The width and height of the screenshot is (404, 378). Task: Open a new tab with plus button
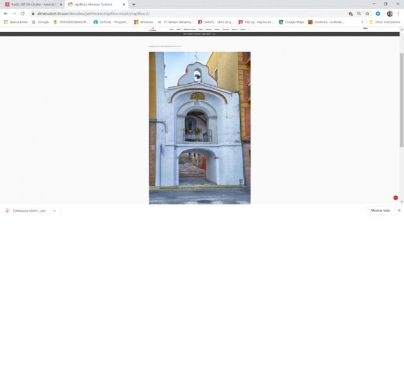pos(134,4)
